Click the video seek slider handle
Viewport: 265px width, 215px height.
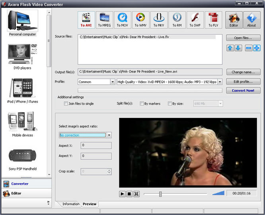coord(160,194)
